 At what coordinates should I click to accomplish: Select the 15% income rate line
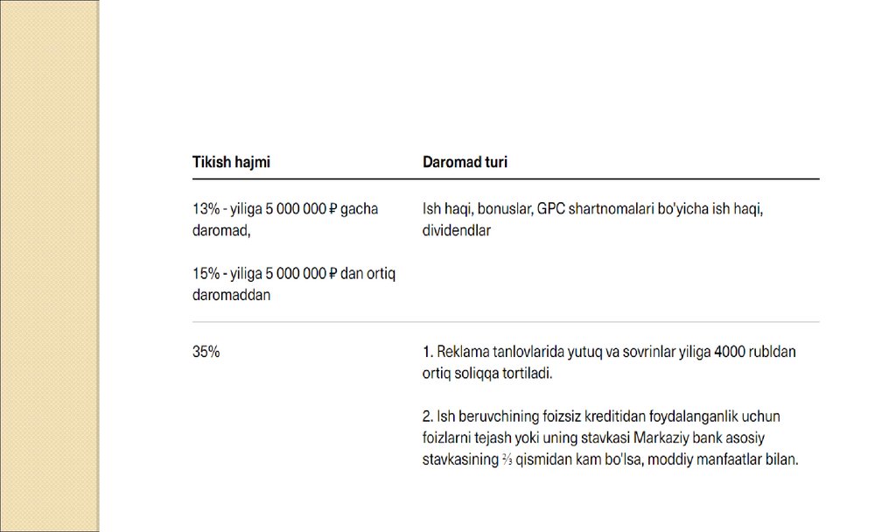294,274
